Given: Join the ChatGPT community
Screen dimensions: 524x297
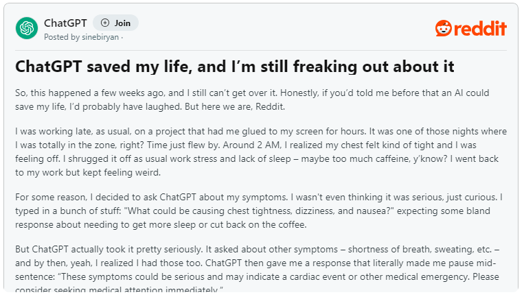Looking at the screenshot, I should 115,23.
